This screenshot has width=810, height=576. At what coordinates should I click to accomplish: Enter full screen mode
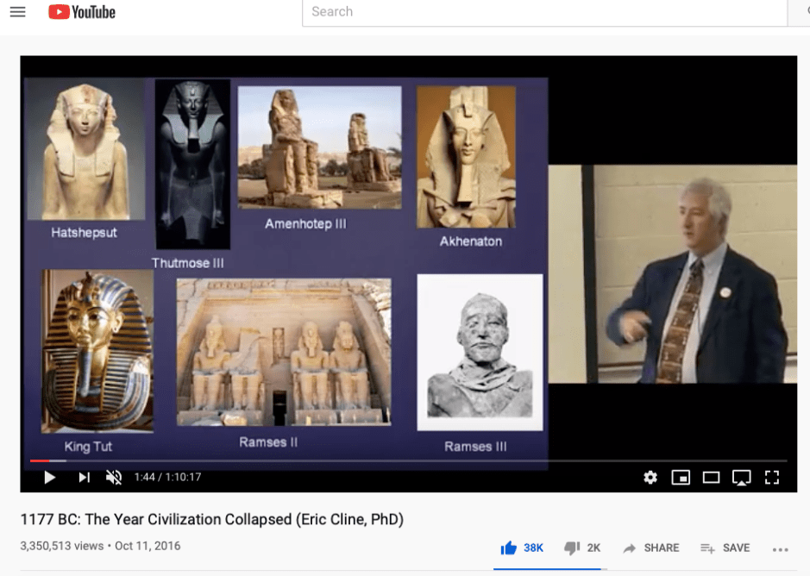point(772,477)
